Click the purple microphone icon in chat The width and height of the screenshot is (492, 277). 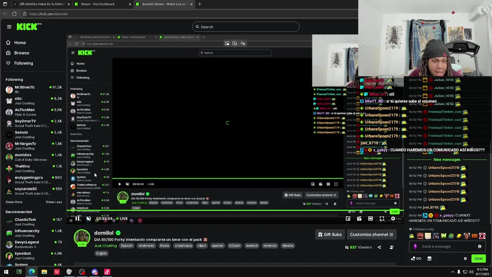point(415,247)
